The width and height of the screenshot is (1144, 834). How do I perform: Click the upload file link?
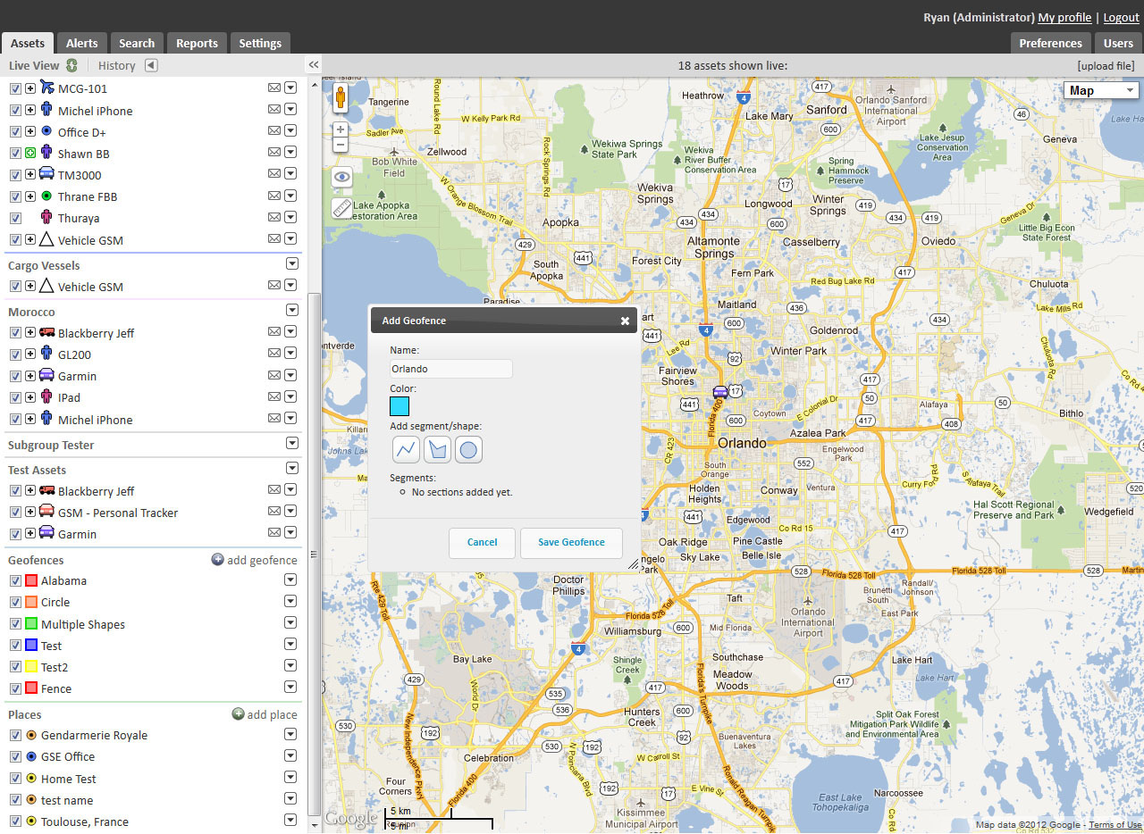[1106, 64]
